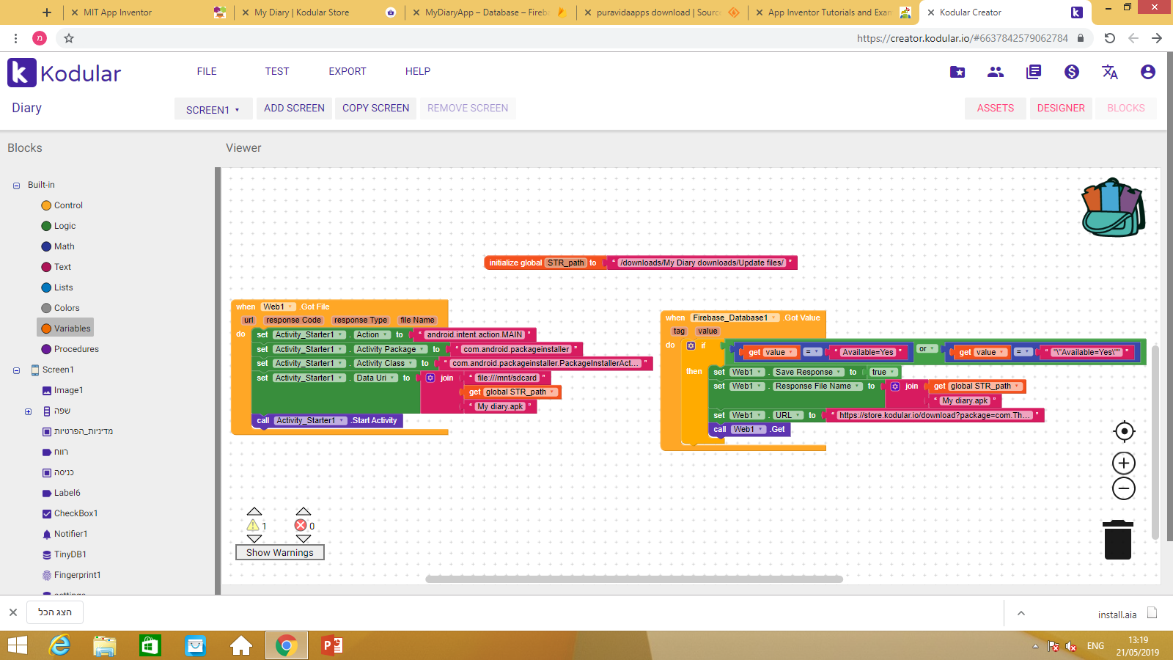Open the user account icon

coord(1147,72)
